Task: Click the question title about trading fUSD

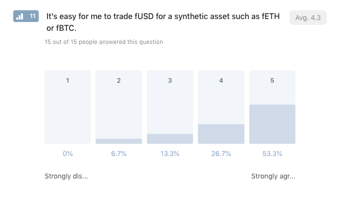Action: point(163,22)
